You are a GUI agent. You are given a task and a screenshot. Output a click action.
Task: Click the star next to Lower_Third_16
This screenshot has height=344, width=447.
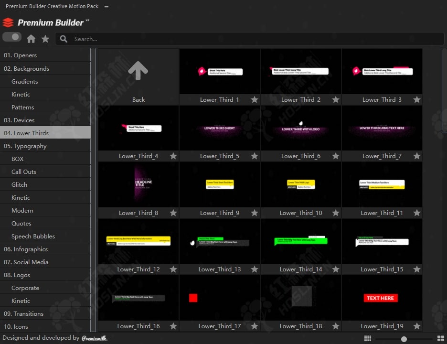point(173,326)
